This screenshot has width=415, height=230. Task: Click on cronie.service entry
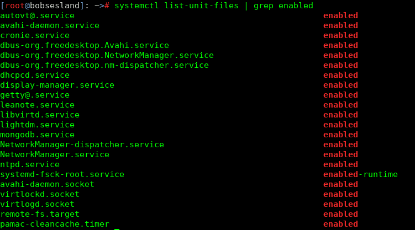(35, 35)
